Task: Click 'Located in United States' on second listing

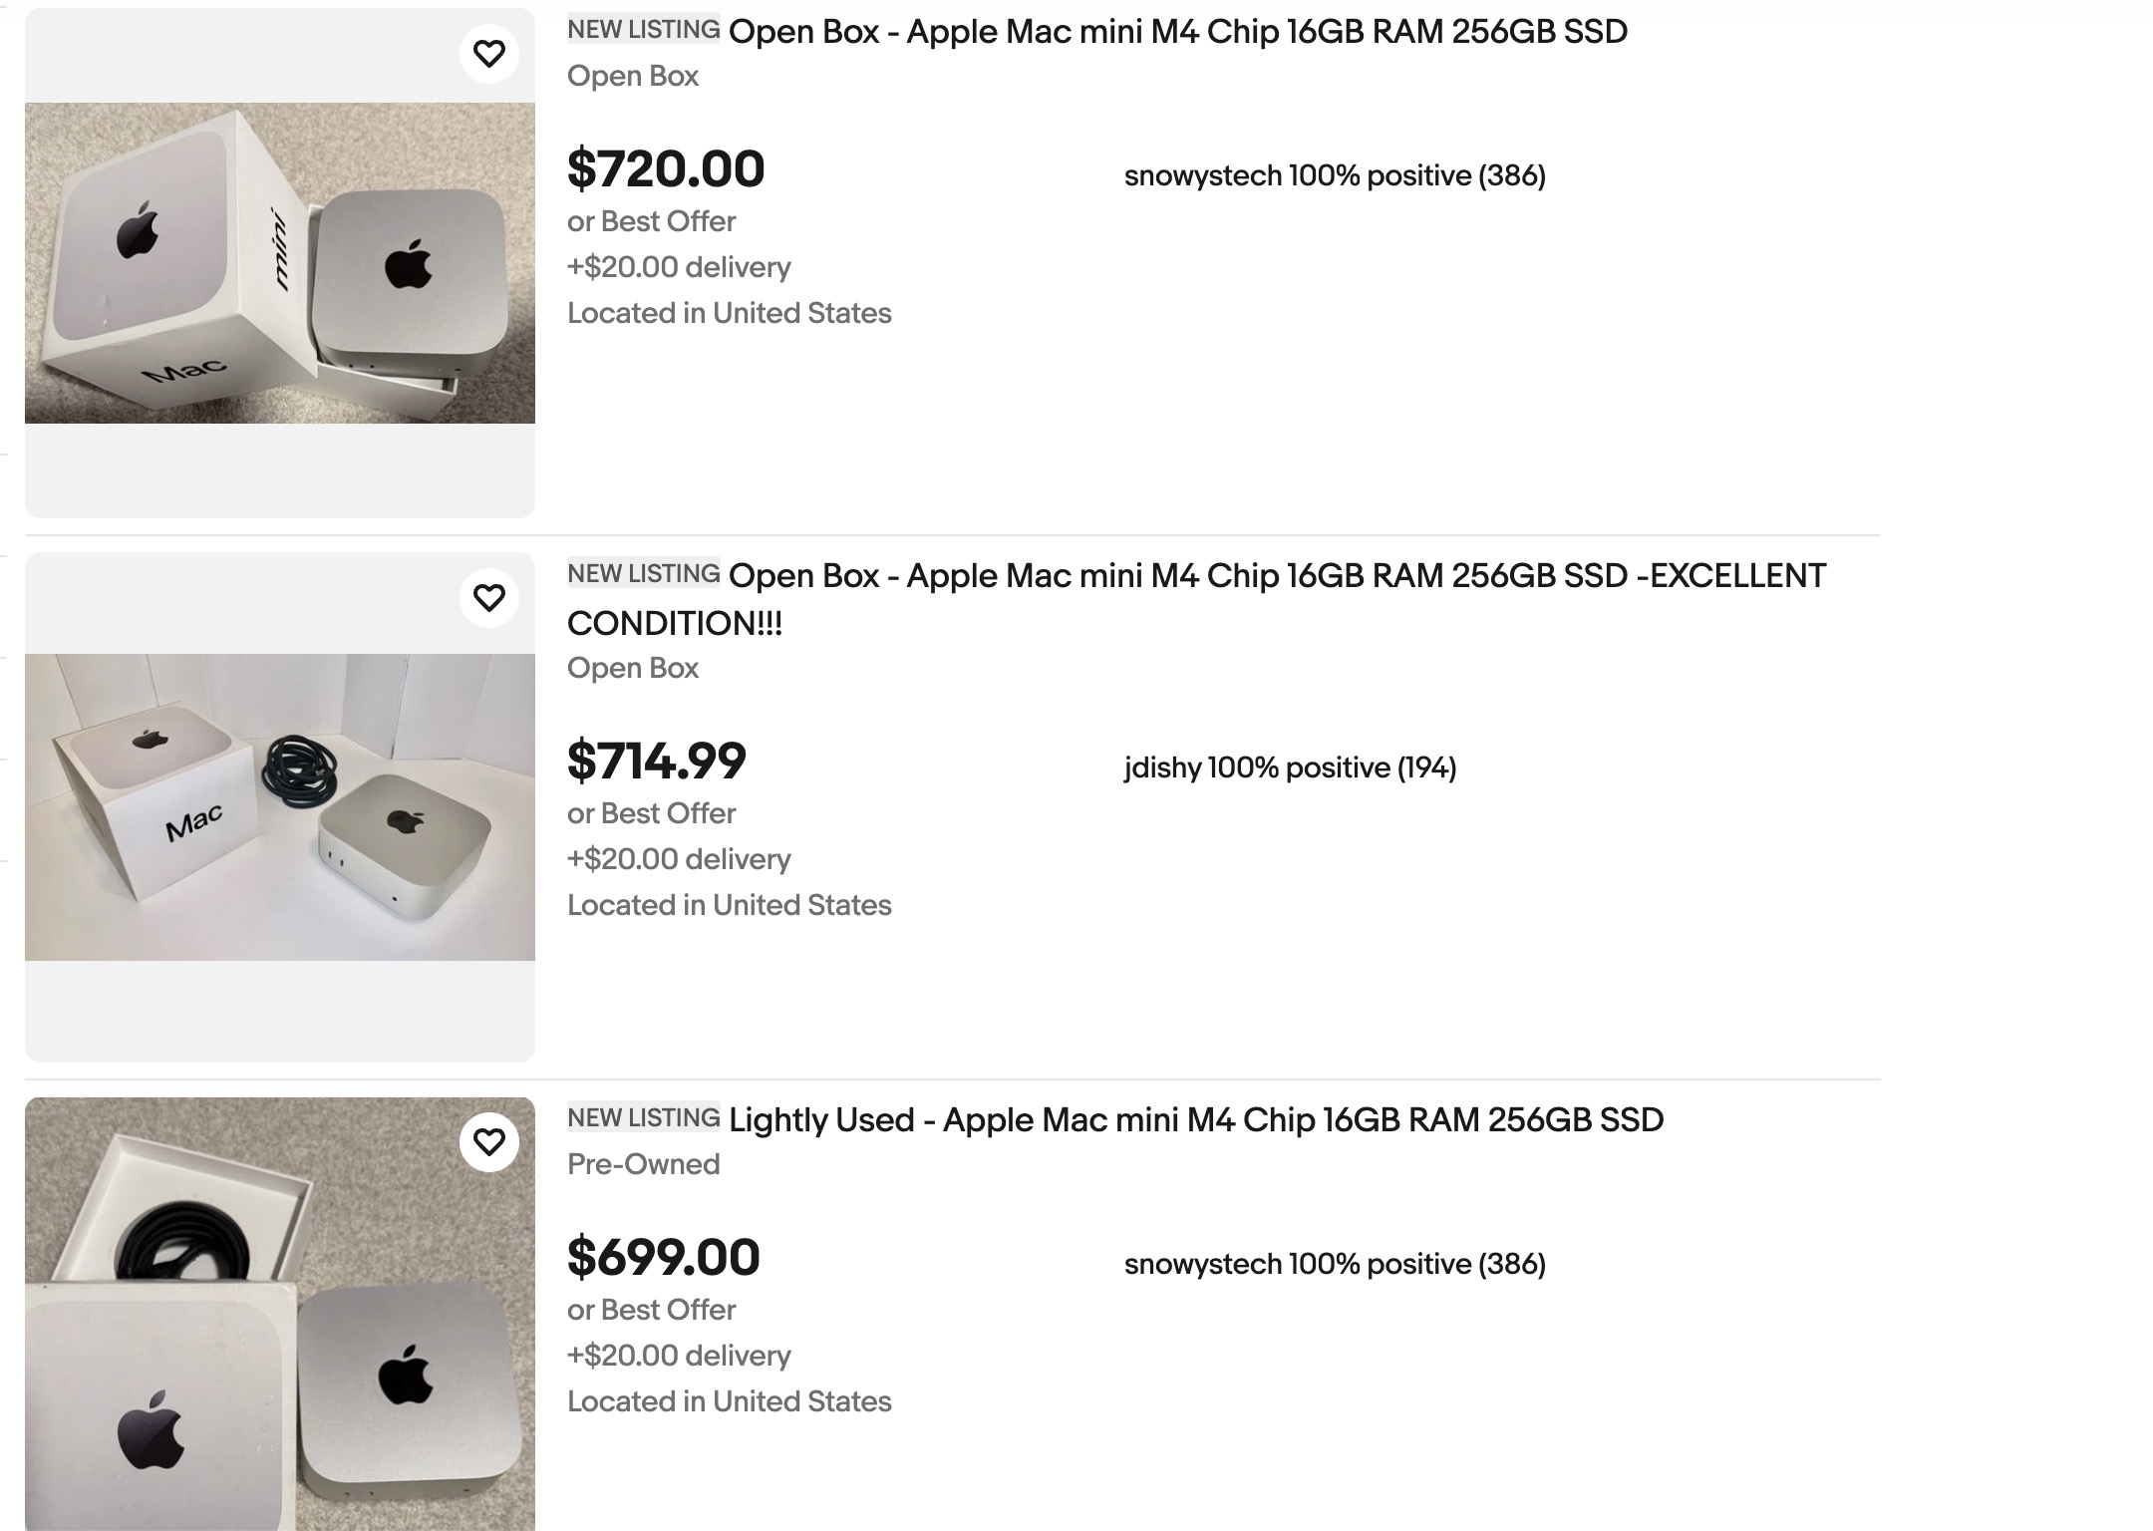Action: click(x=729, y=905)
